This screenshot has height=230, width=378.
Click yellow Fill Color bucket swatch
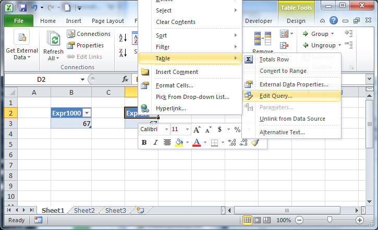tap(179, 143)
